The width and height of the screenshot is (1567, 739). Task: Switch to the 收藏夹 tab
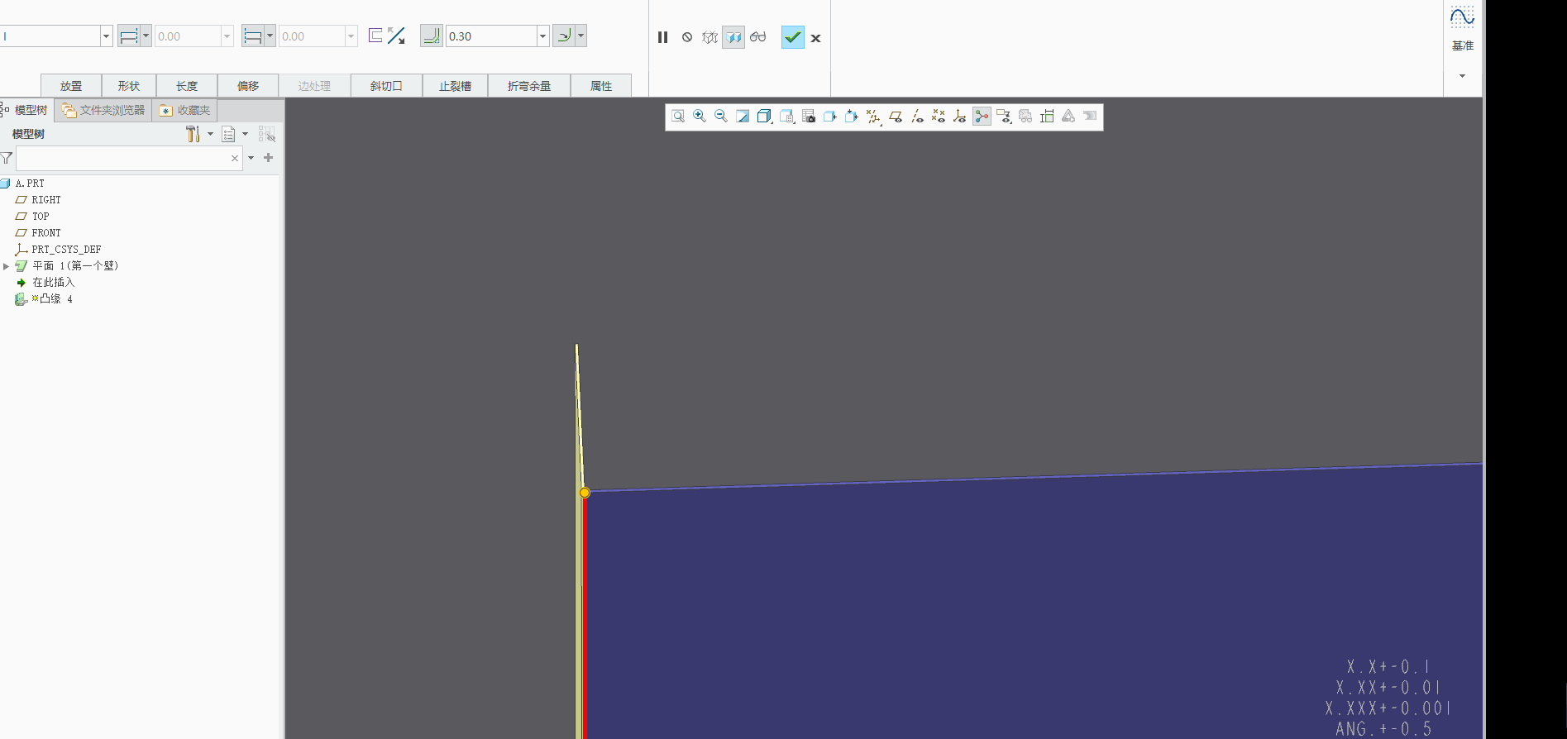coord(185,110)
